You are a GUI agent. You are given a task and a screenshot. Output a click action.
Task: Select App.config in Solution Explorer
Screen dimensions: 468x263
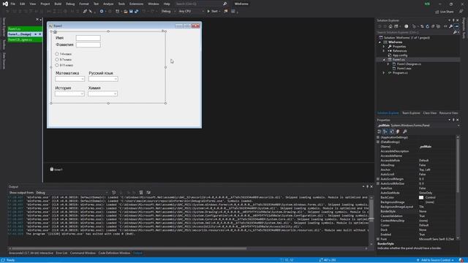(x=400, y=56)
